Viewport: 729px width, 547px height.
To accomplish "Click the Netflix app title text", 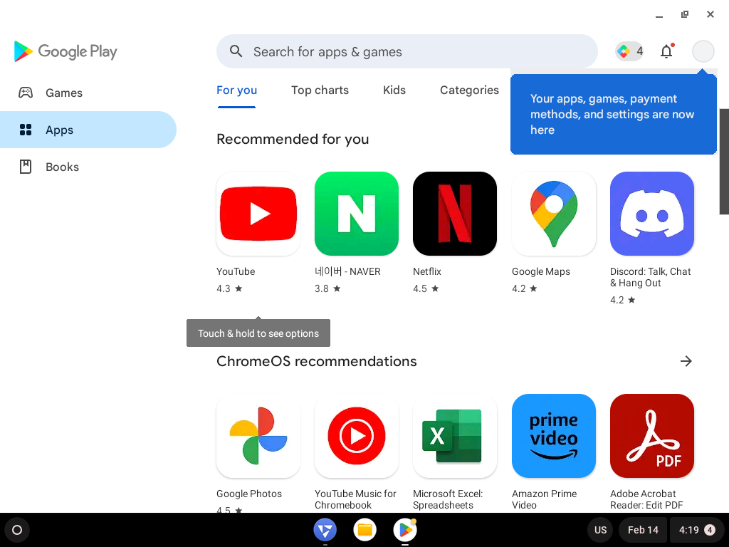I will (x=427, y=271).
